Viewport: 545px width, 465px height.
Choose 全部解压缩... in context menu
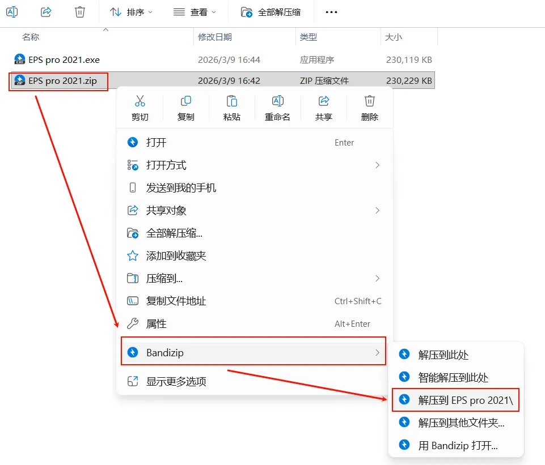pos(255,233)
